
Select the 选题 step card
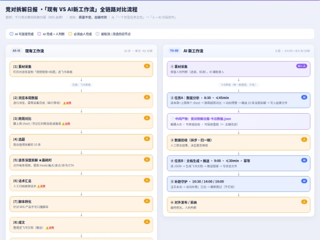pyautogui.click(x=81, y=142)
